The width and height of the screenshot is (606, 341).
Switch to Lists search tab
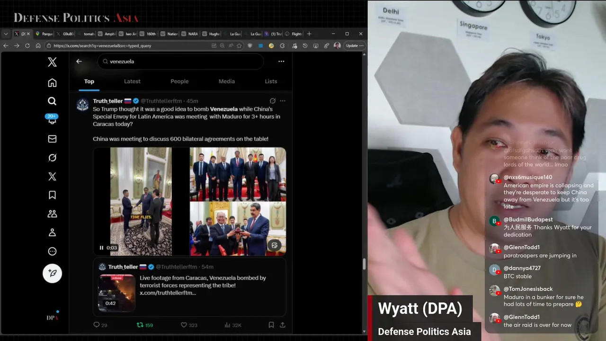pyautogui.click(x=271, y=81)
